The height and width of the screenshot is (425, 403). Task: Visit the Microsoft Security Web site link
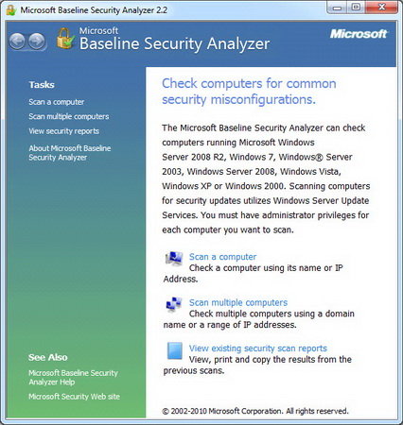coord(74,397)
